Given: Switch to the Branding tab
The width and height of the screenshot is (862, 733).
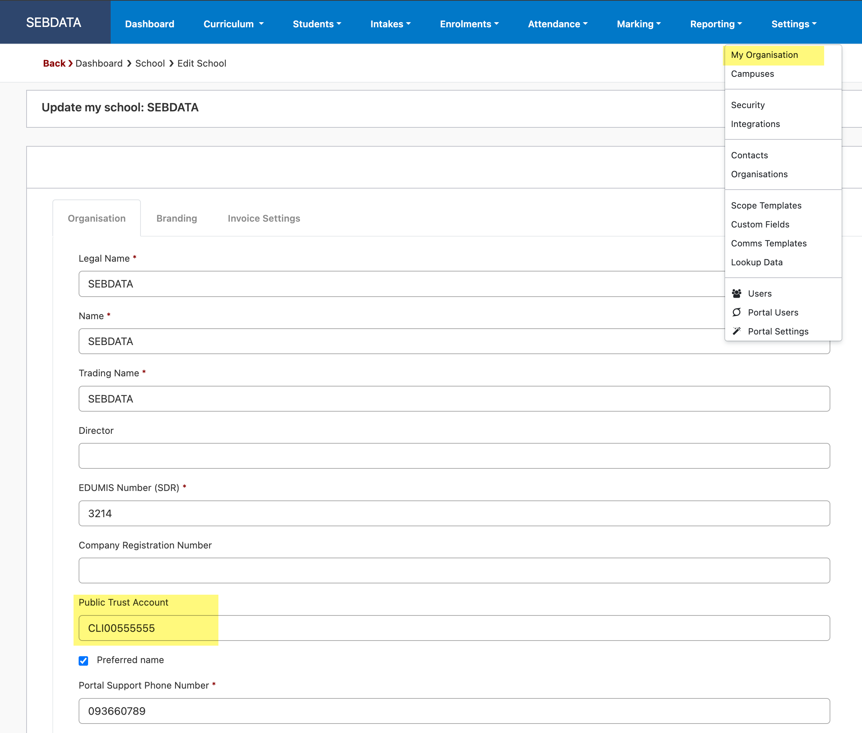Looking at the screenshot, I should [x=177, y=217].
